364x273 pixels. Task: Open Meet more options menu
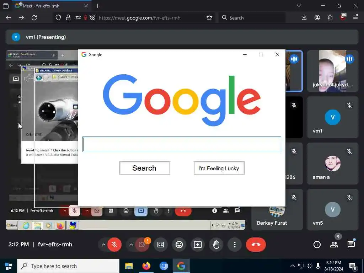235,245
